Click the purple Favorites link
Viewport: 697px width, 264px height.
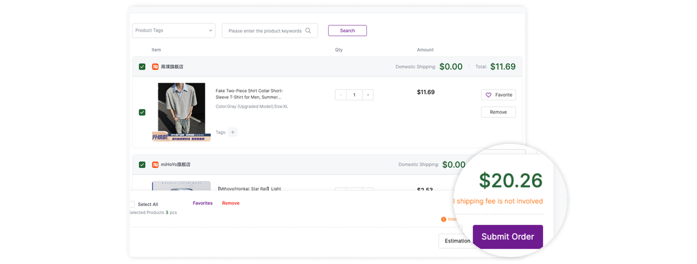[203, 203]
